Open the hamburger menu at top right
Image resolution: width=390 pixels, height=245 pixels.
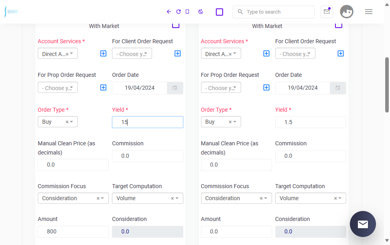click(x=369, y=12)
